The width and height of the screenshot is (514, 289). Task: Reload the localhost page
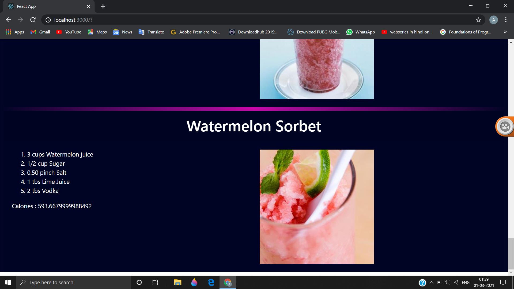33,20
